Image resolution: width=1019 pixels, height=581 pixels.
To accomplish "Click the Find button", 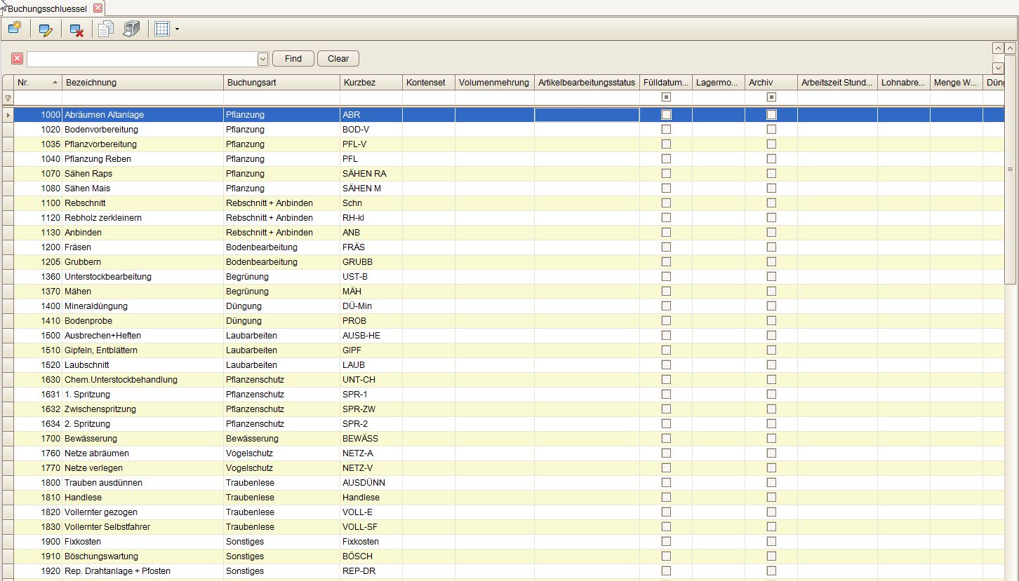I will click(293, 59).
